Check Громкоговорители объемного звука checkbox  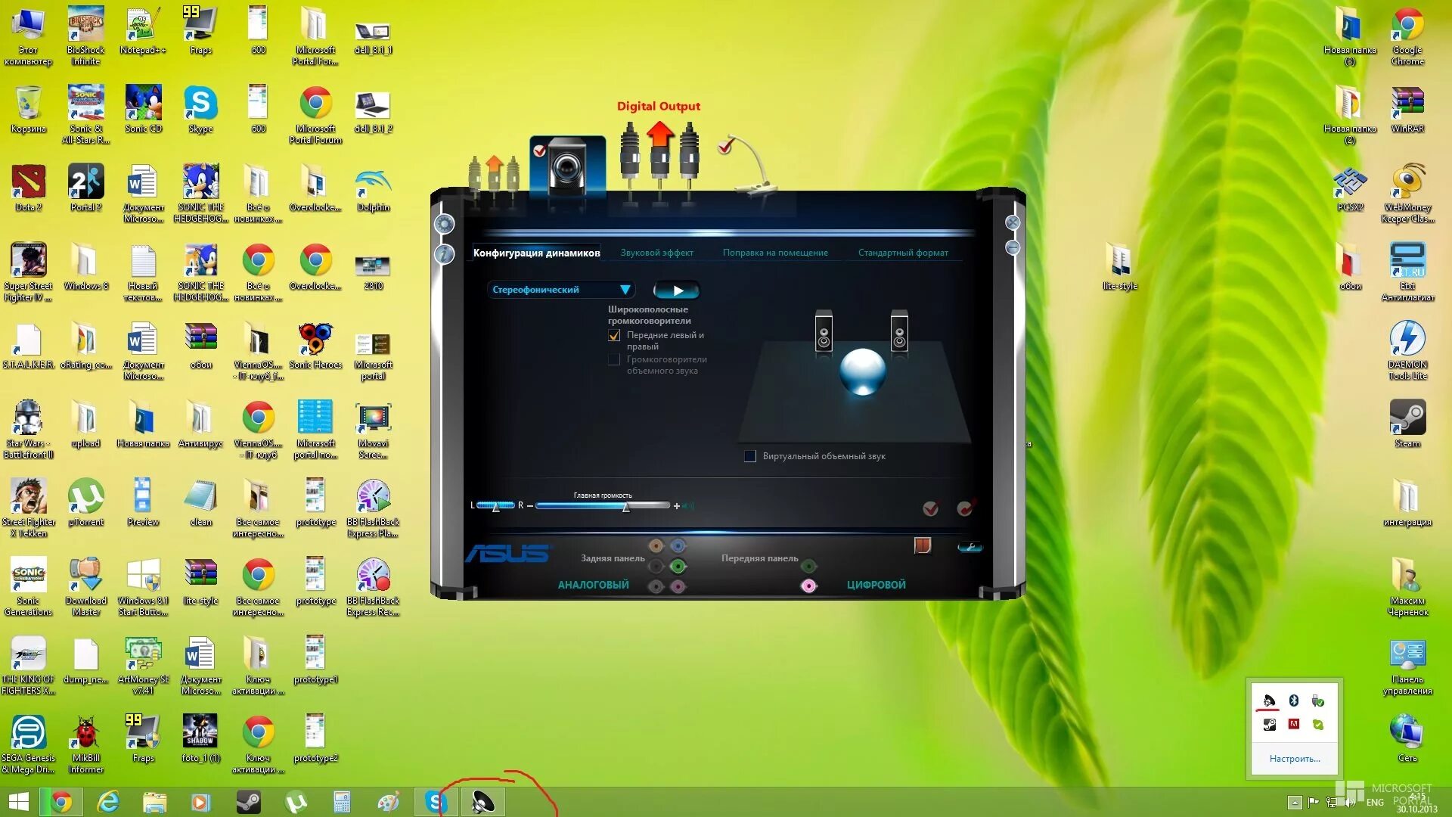(x=614, y=360)
